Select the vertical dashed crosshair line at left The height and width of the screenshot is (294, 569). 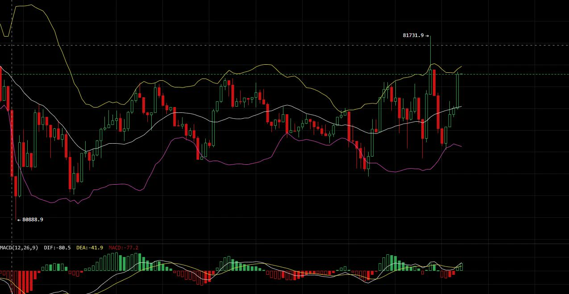(12, 134)
